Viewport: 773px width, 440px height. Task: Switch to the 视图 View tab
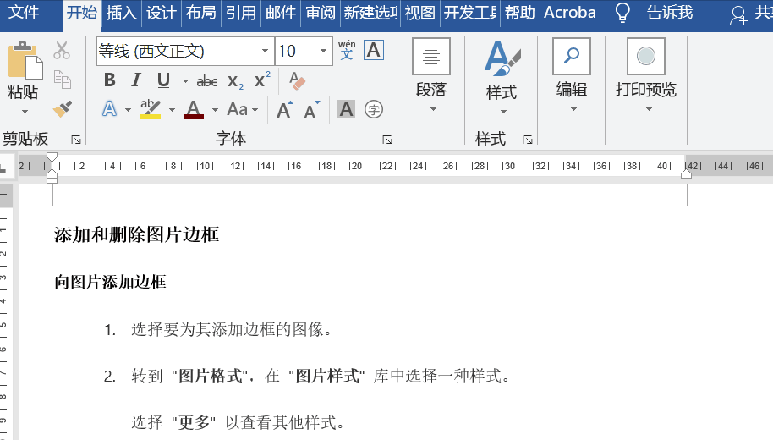pyautogui.click(x=420, y=13)
